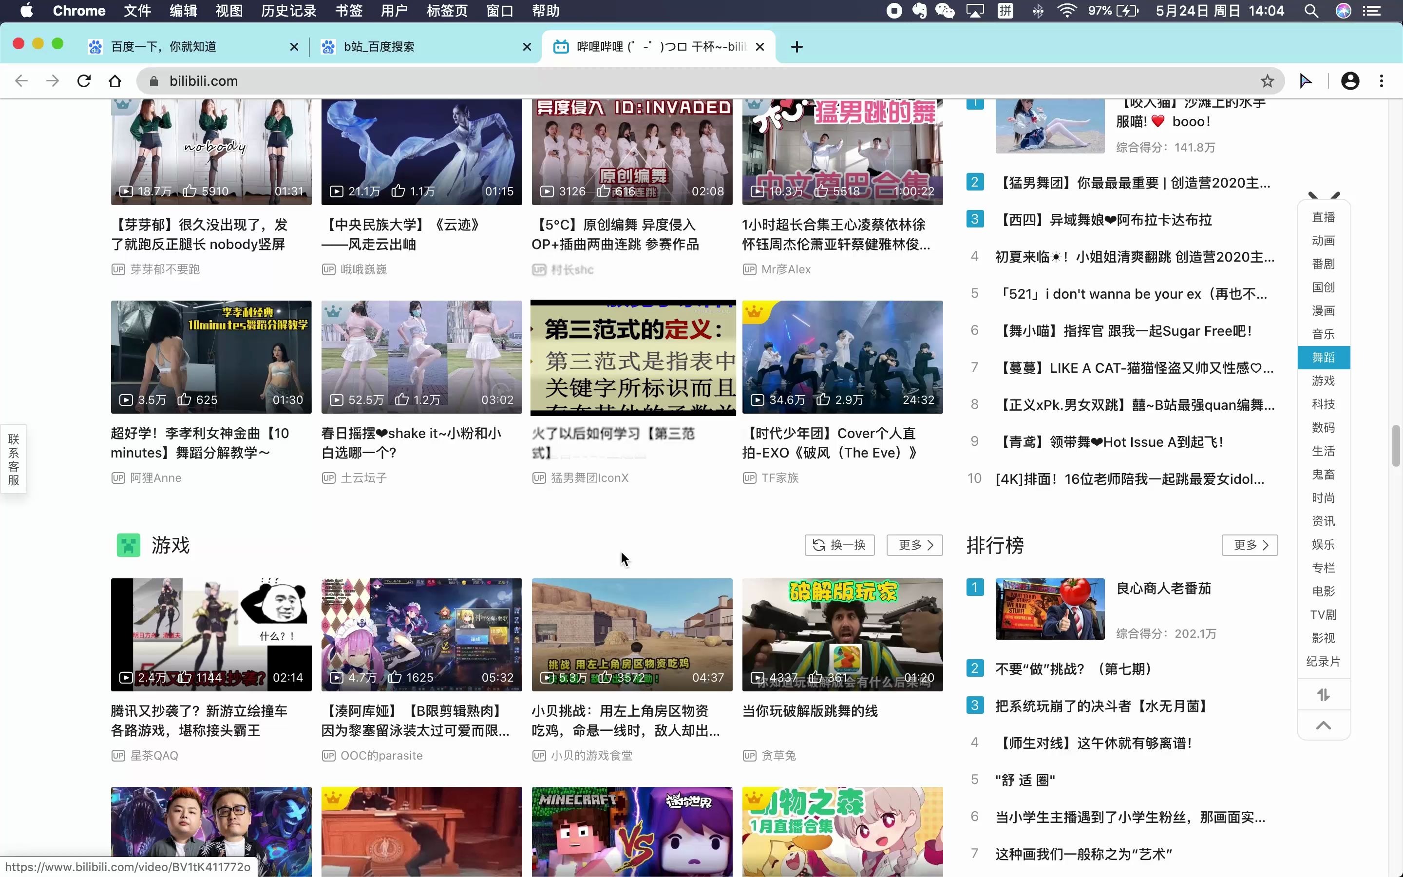This screenshot has height=877, width=1403.
Task: Open 漫画 category icon in sidebar
Action: click(1323, 310)
